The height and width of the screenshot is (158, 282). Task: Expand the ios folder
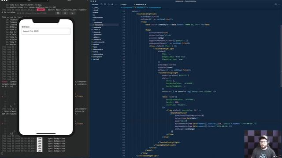click(x=94, y=15)
